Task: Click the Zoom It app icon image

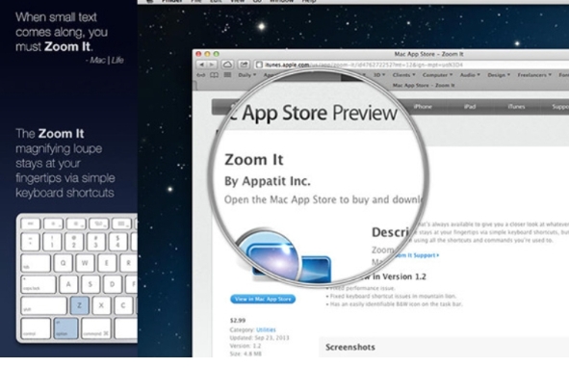Action: (x=285, y=256)
